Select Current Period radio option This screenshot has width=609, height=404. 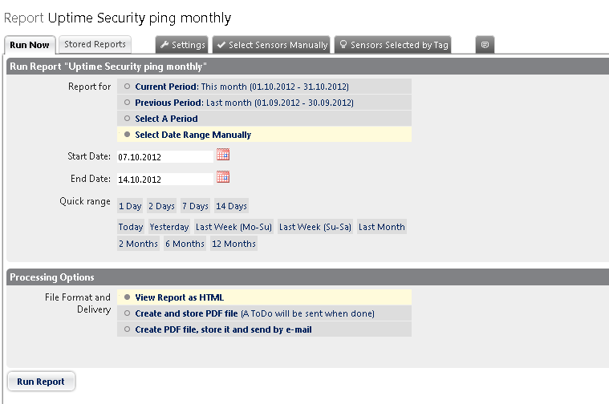click(128, 87)
